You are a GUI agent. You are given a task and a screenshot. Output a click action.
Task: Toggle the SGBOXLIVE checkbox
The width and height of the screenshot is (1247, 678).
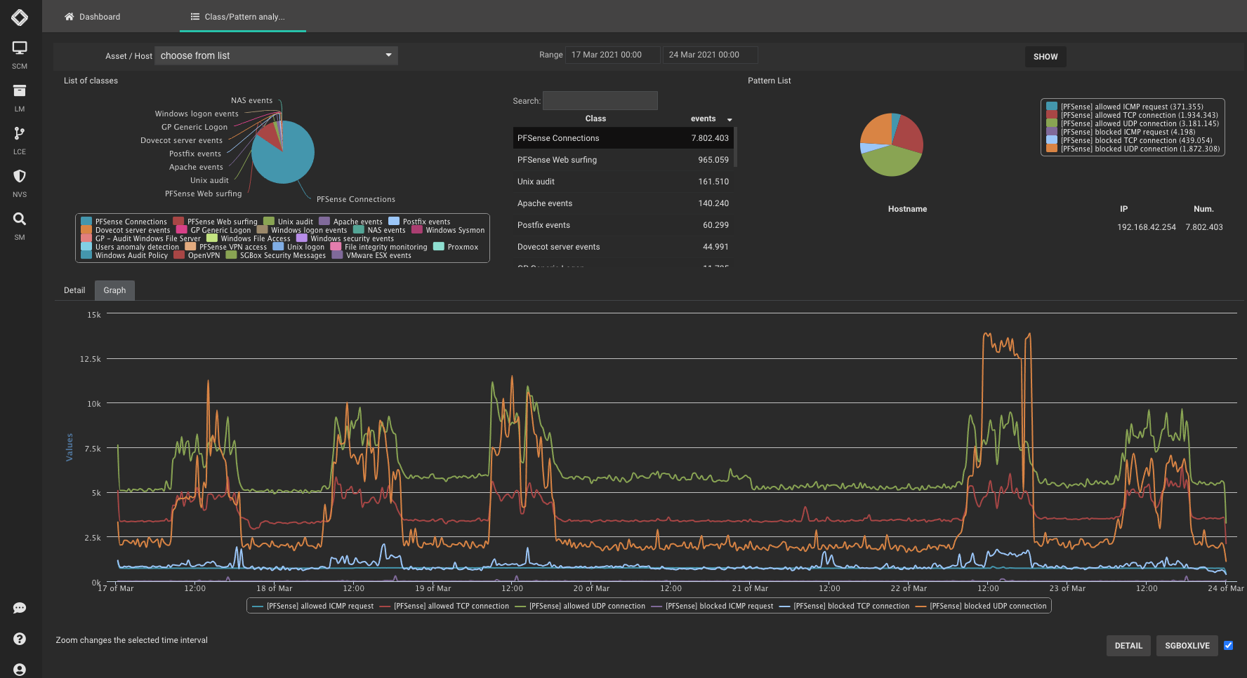point(1228,646)
